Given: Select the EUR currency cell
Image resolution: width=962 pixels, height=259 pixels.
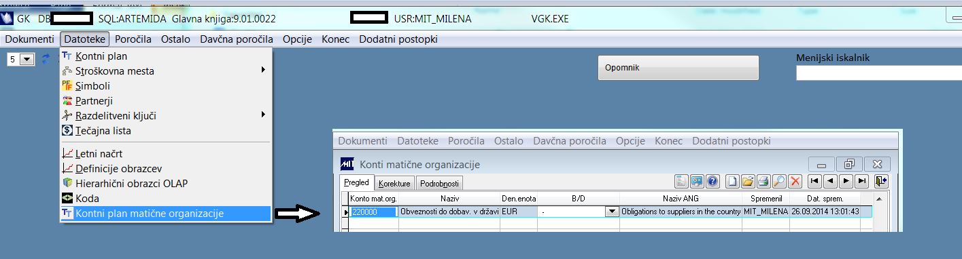Looking at the screenshot, I should [x=518, y=212].
